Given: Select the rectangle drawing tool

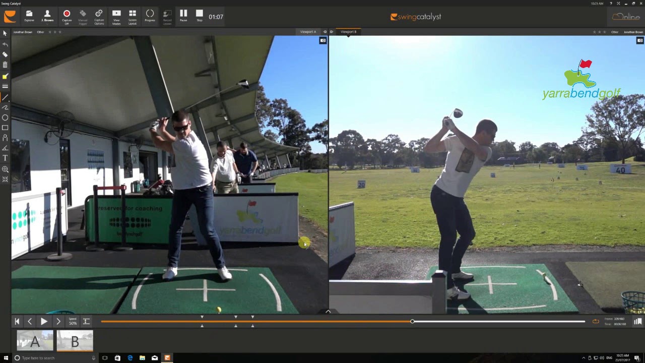Looking at the screenshot, I should tap(5, 128).
